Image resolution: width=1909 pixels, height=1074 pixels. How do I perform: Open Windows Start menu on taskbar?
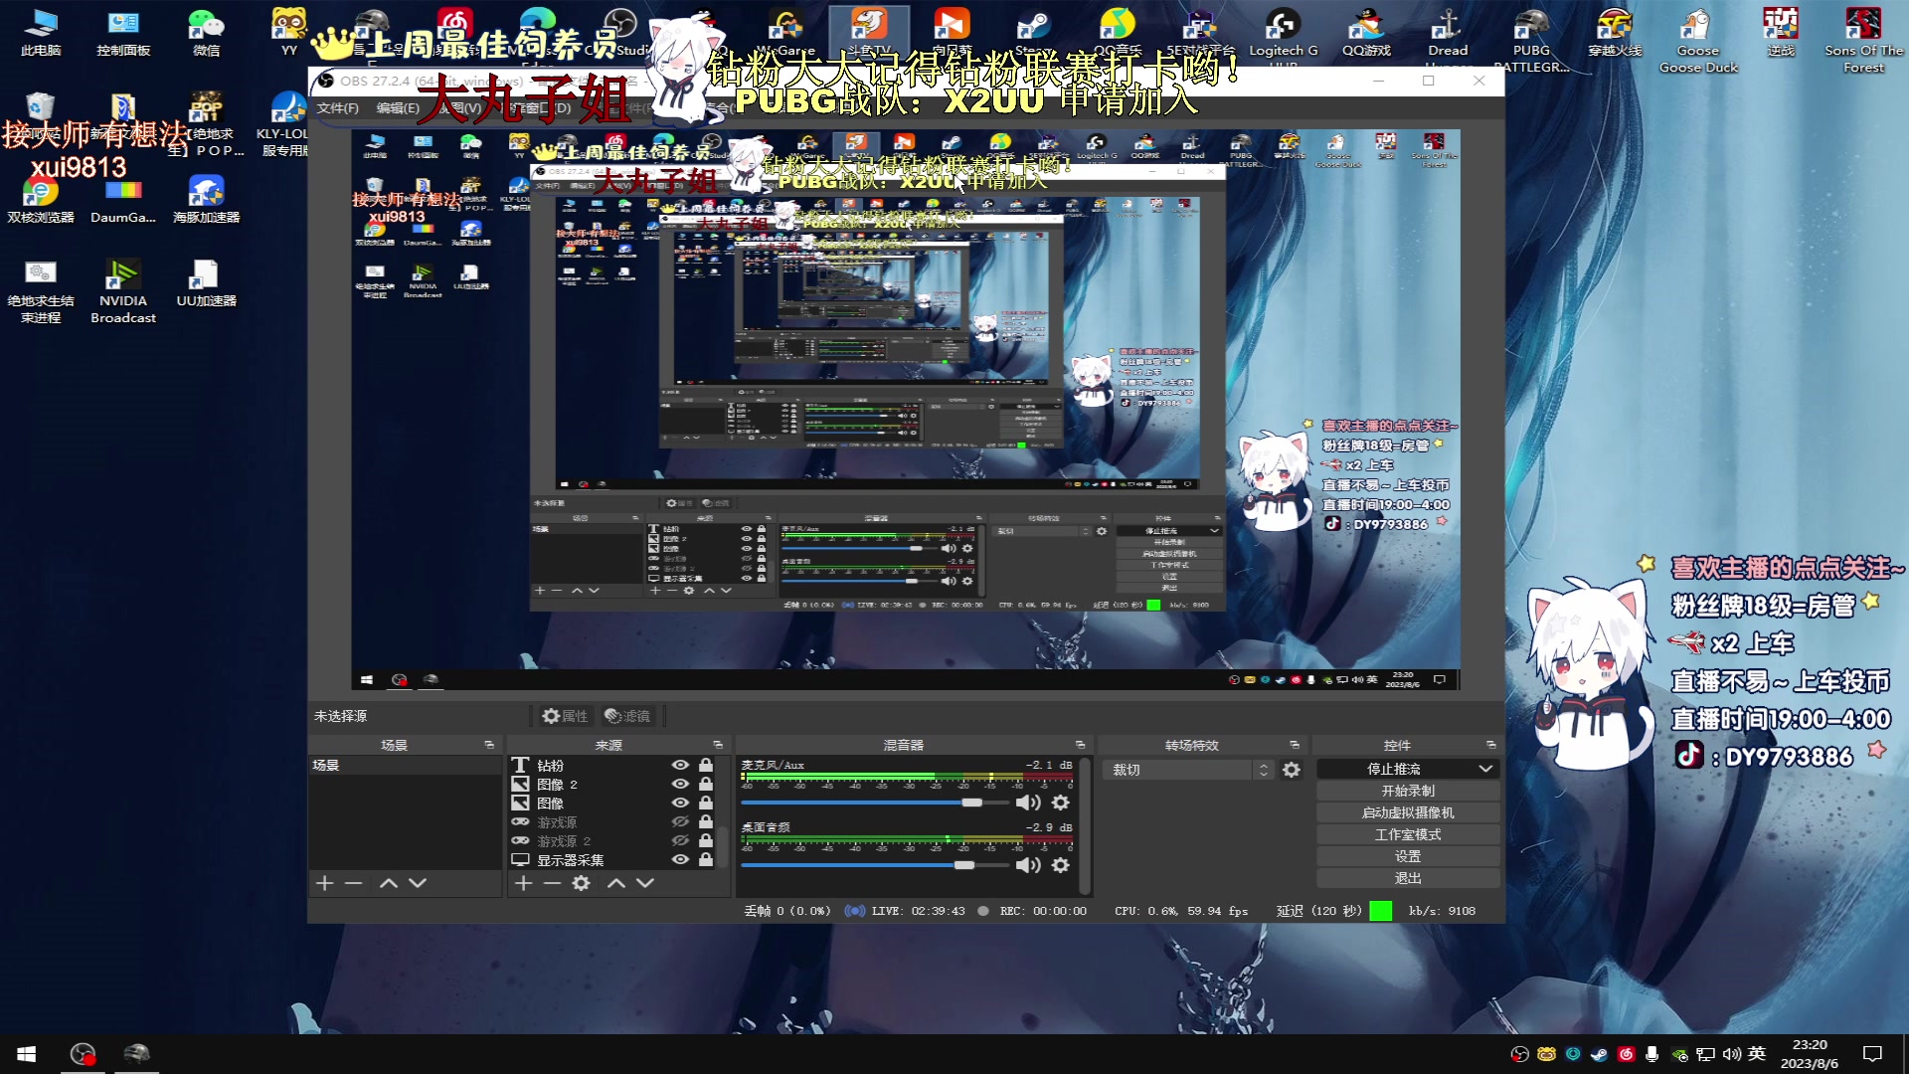(x=27, y=1053)
